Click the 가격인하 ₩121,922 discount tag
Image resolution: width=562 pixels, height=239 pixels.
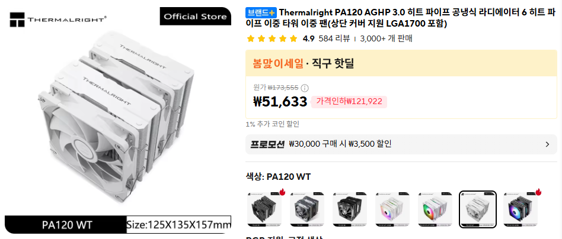coord(349,102)
